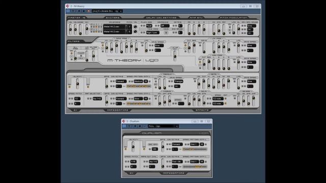
Task: Open the EX tab in Dualism
Action: point(131,173)
